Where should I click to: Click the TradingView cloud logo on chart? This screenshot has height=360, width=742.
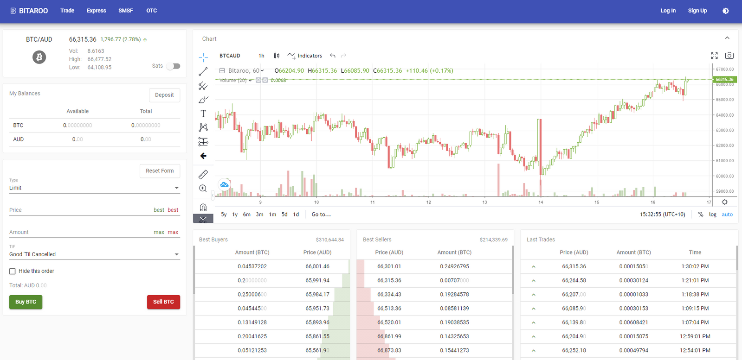(x=225, y=185)
